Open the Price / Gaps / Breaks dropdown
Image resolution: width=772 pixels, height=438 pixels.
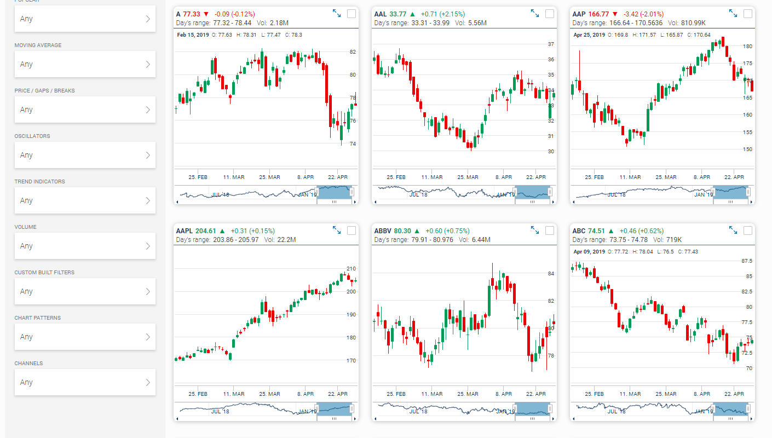point(85,109)
